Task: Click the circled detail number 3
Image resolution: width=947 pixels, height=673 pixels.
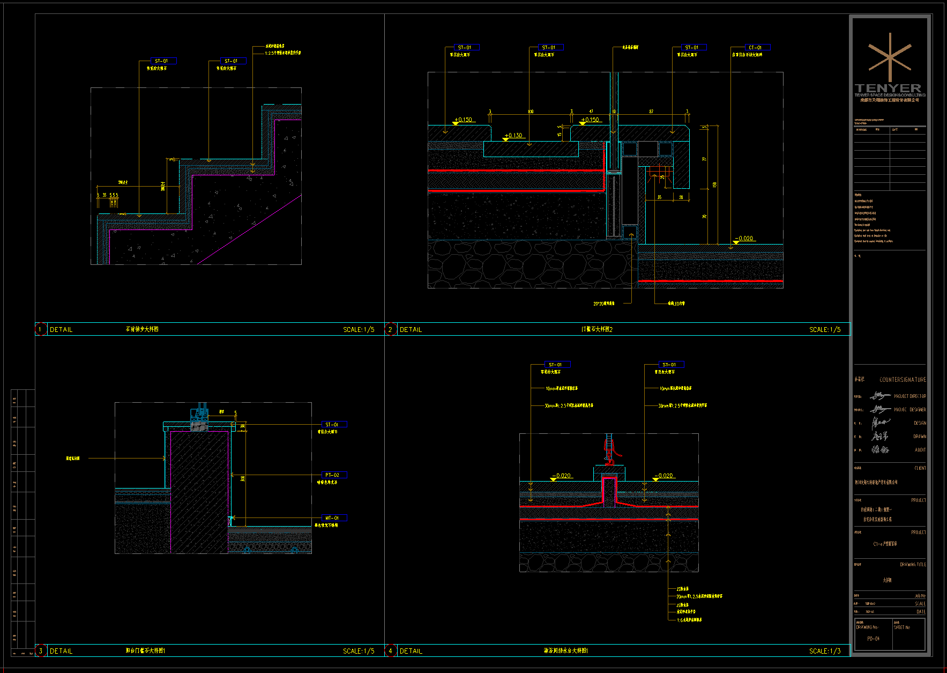Action: click(x=41, y=650)
